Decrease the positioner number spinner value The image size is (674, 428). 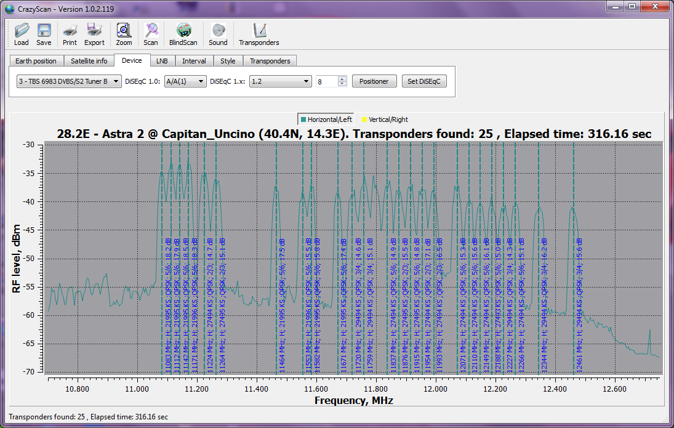342,84
